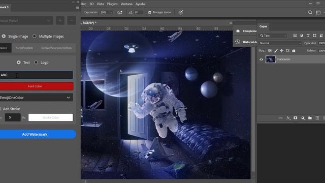Select the Single Image radio button

pyautogui.click(x=4, y=36)
